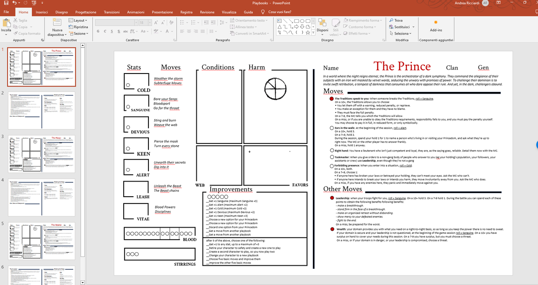Screen dimensions: 538x285
Task: Expand the shapes gallery more arrow
Action: (312, 33)
